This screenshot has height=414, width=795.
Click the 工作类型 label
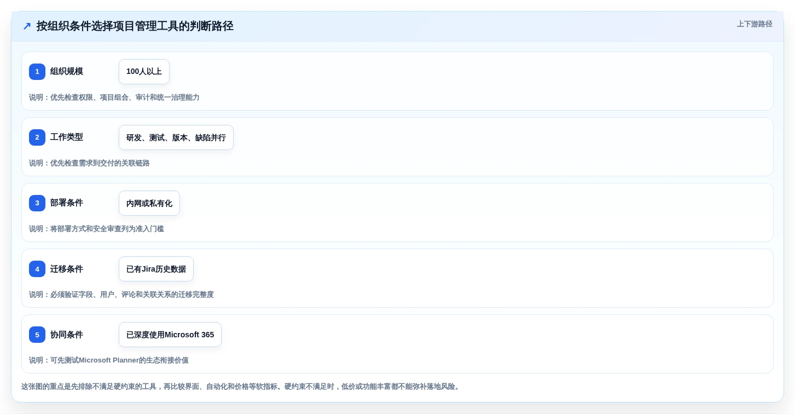pyautogui.click(x=67, y=137)
